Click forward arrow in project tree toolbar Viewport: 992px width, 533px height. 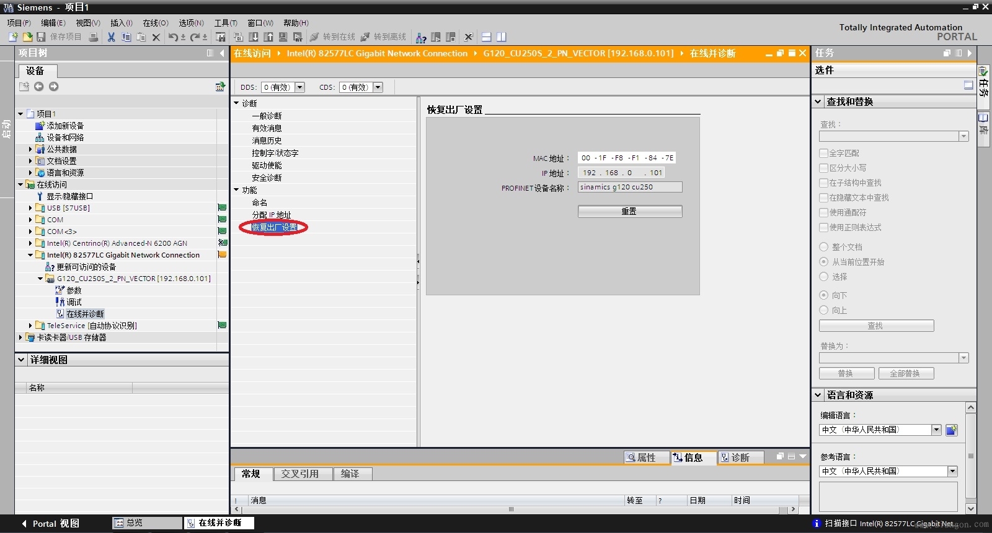(x=53, y=87)
